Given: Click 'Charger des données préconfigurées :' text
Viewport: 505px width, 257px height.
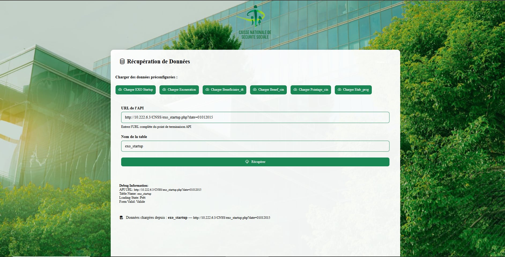Looking at the screenshot, I should [146, 77].
